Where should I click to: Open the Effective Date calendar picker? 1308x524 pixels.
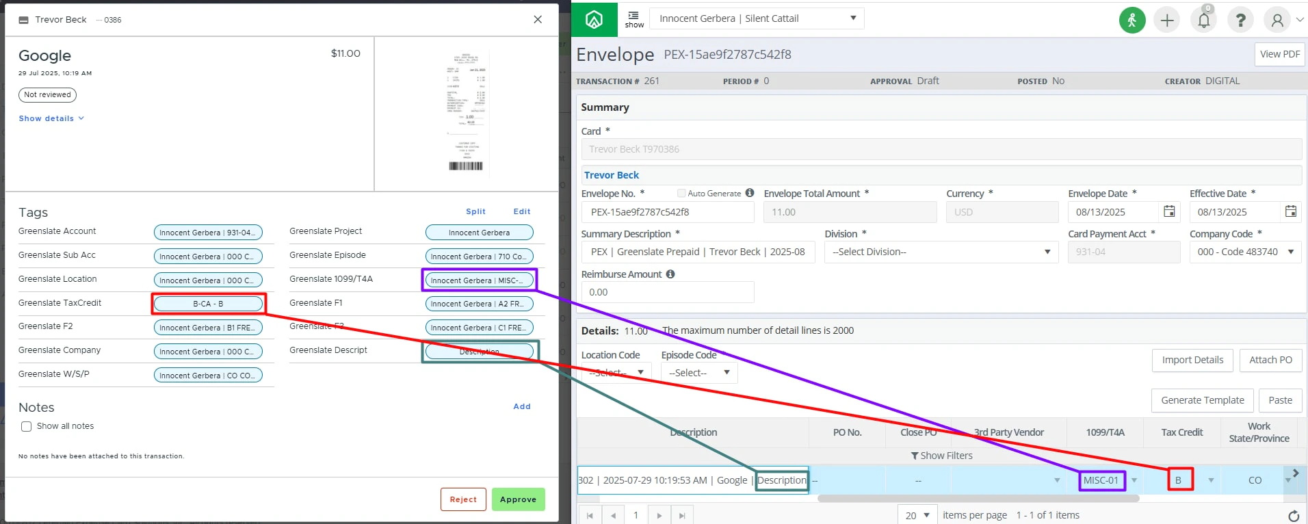tap(1290, 211)
